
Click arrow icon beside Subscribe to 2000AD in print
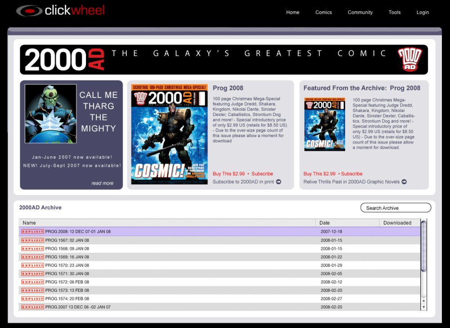coord(279,182)
